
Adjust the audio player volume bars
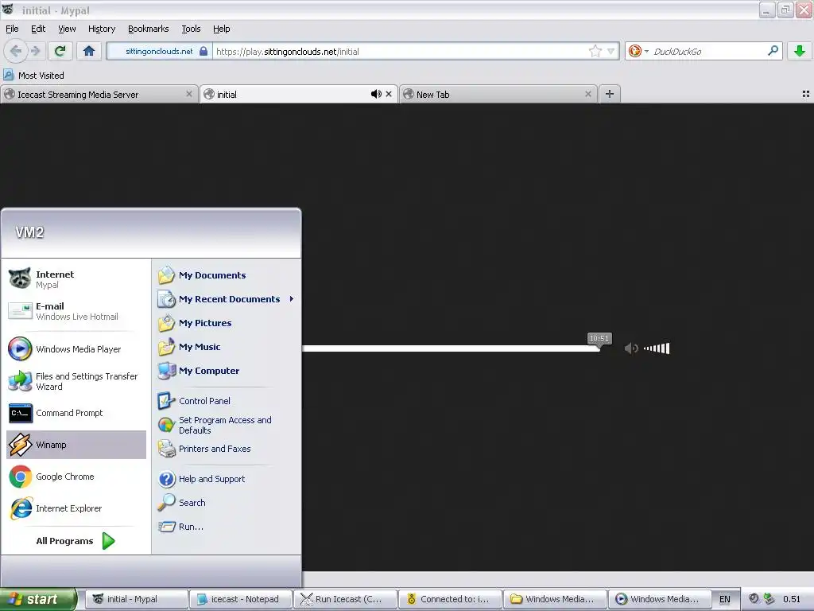(657, 348)
